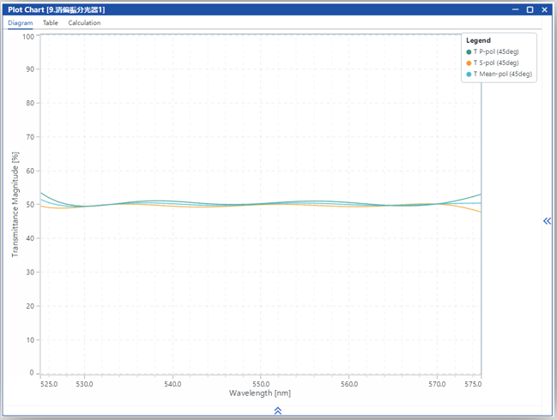The height and width of the screenshot is (420, 557).
Task: Maximize the Plot Chart window
Action: [530, 9]
